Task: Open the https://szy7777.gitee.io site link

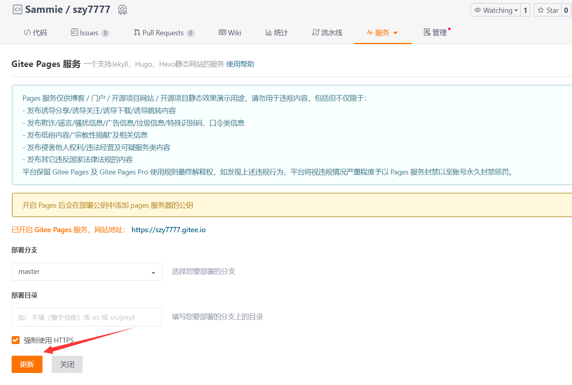Action: coord(168,230)
